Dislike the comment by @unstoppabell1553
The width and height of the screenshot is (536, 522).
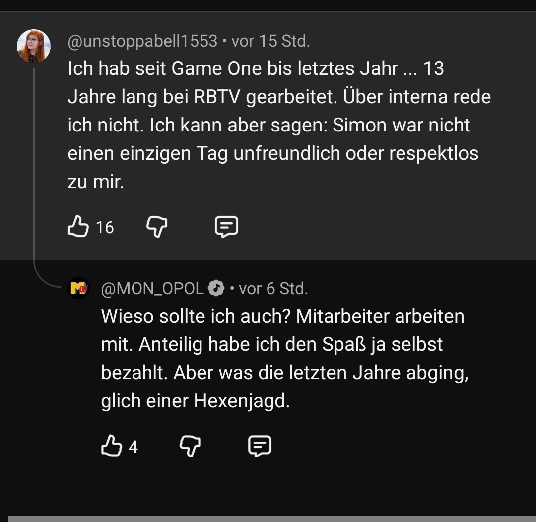pos(157,227)
